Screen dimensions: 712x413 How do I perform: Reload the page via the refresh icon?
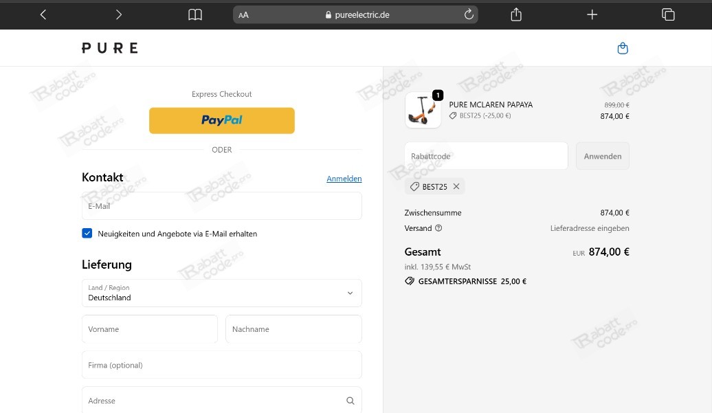(469, 14)
